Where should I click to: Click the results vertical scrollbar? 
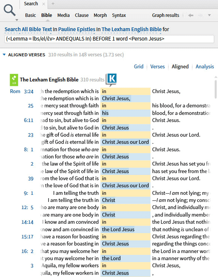click(x=215, y=89)
